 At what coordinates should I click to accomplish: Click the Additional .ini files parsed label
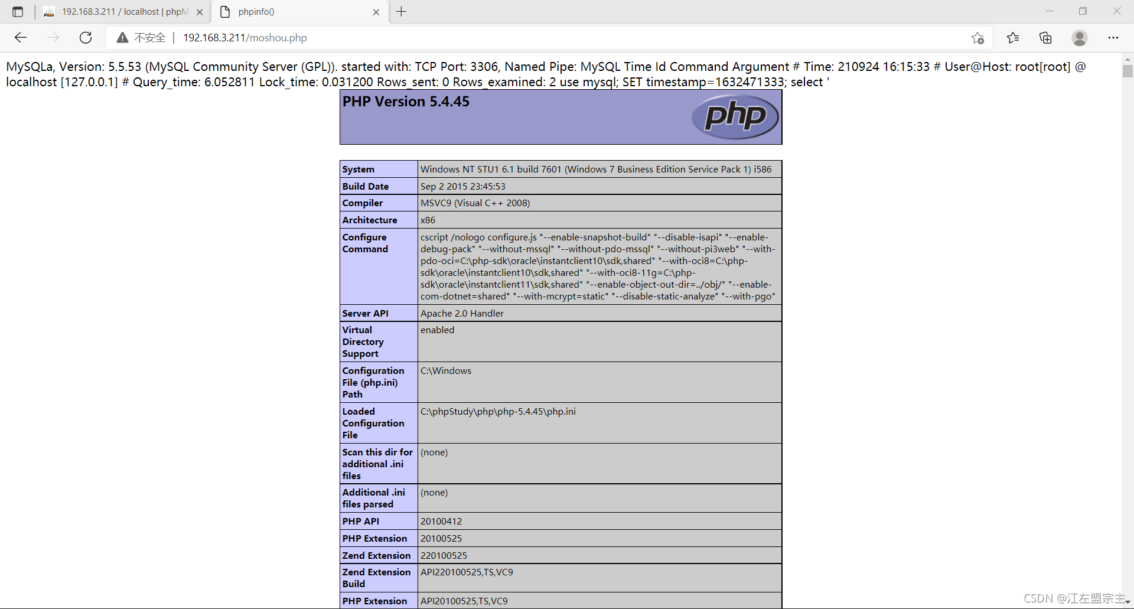(x=374, y=499)
